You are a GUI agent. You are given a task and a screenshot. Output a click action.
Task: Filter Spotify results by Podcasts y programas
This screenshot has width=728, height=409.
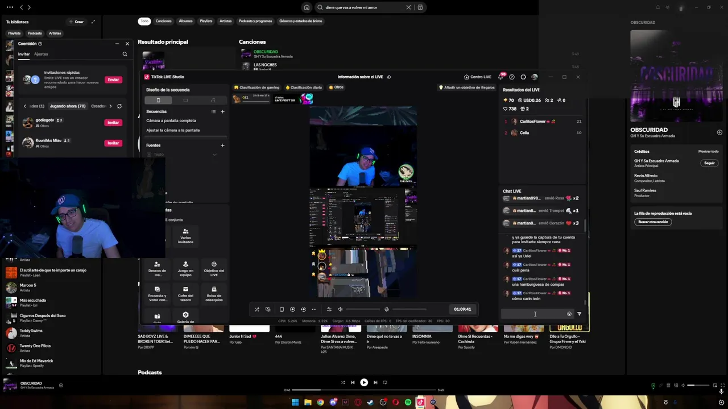click(255, 21)
